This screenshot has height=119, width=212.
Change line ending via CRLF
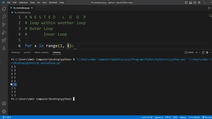[x=175, y=117]
